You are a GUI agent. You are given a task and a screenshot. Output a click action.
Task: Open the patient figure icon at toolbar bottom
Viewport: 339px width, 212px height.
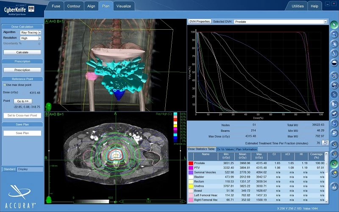pos(334,186)
